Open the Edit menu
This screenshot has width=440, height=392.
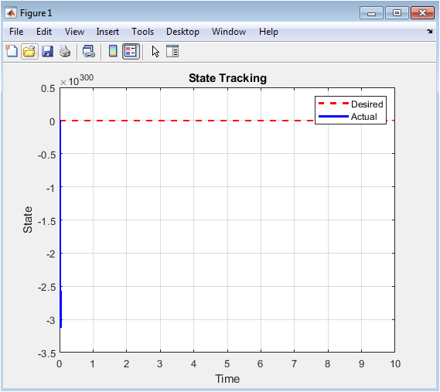44,32
